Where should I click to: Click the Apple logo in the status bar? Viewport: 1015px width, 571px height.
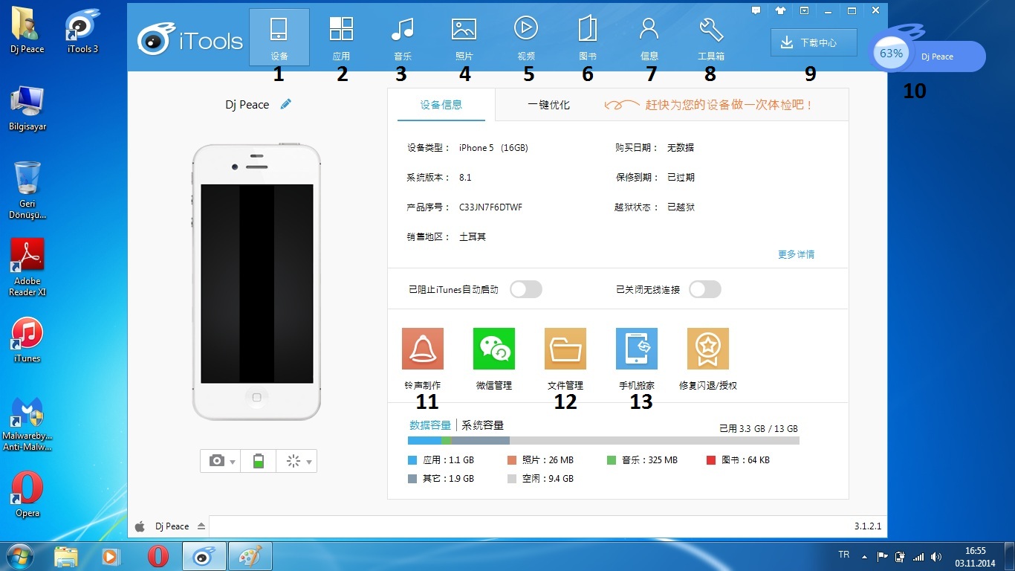(x=140, y=526)
